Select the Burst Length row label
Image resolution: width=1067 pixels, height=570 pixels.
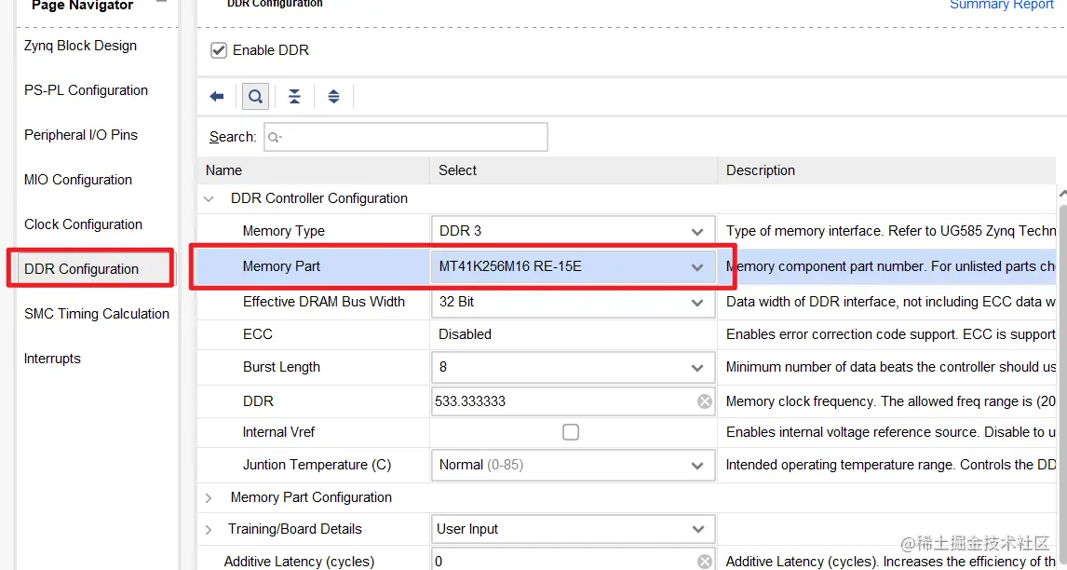pyautogui.click(x=282, y=367)
